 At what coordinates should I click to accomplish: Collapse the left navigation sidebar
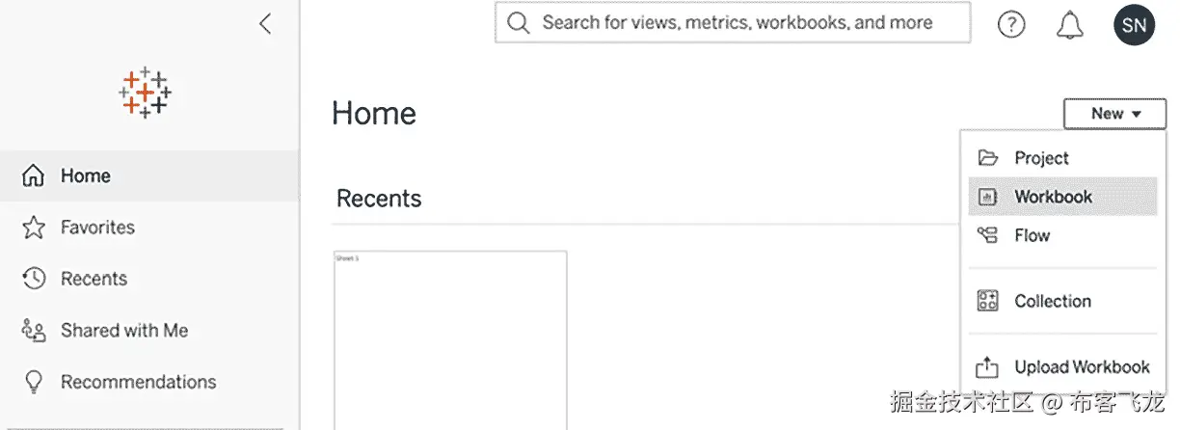265,24
